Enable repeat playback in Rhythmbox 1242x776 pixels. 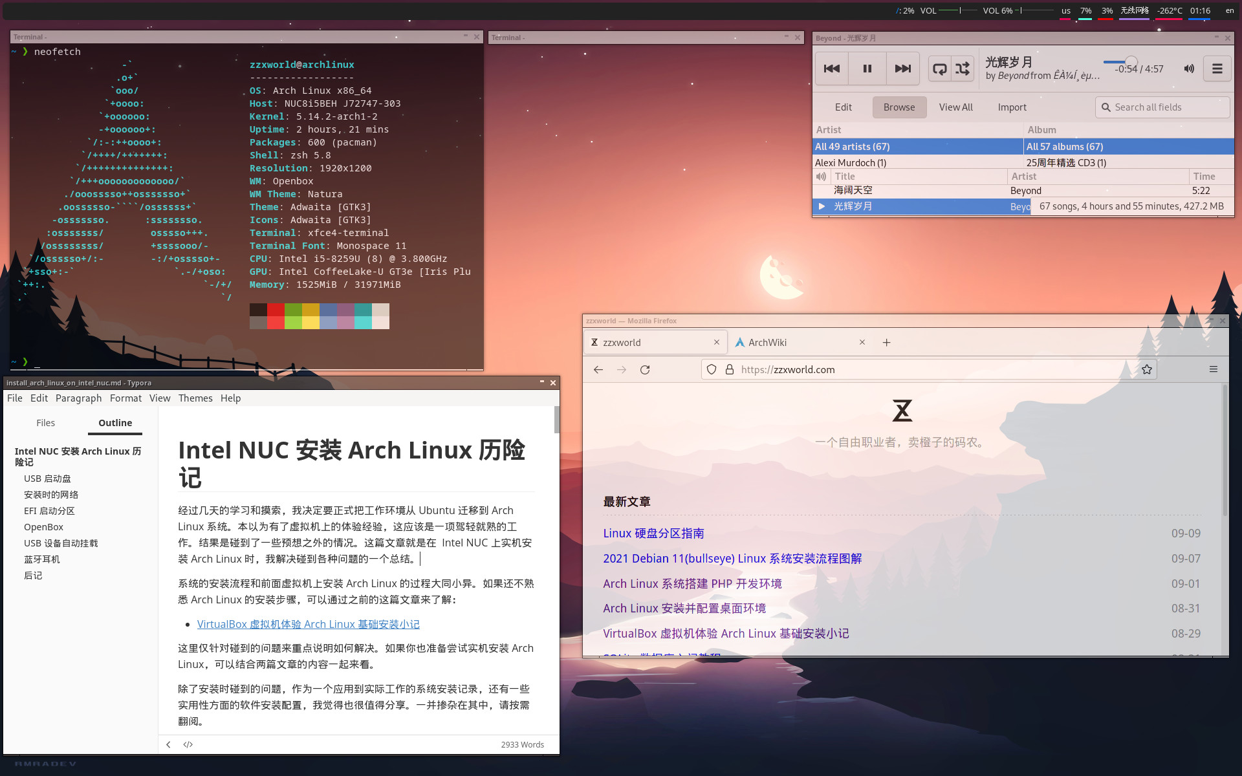click(940, 68)
